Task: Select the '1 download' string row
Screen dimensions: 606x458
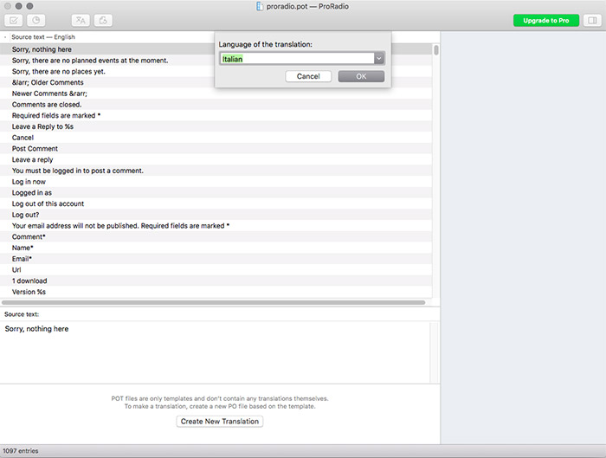Action: tap(29, 281)
